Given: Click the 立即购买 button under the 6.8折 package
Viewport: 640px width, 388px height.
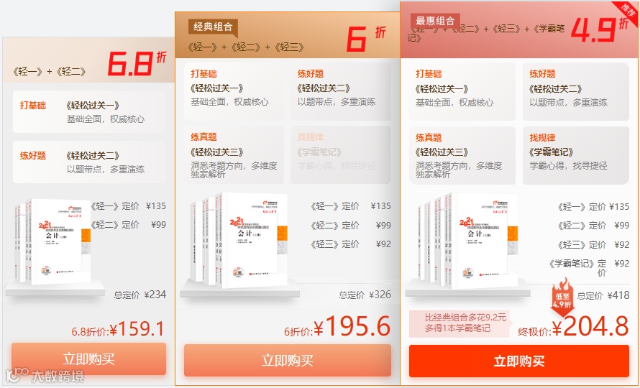Looking at the screenshot, I should pyautogui.click(x=88, y=359).
